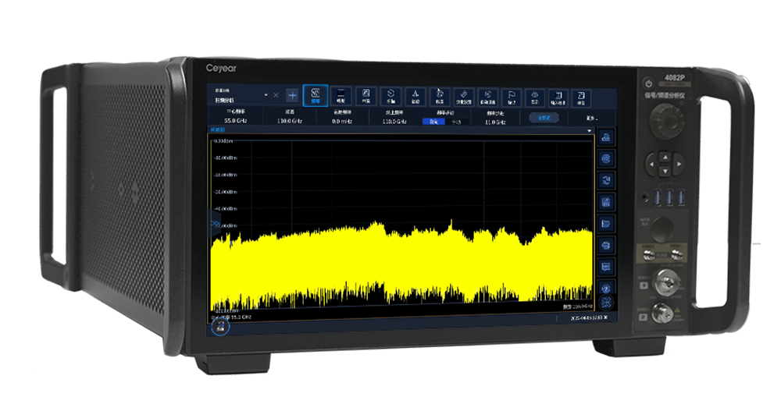The height and width of the screenshot is (404, 781).
Task: Click the trace window dropdown triangle
Action: (590, 130)
